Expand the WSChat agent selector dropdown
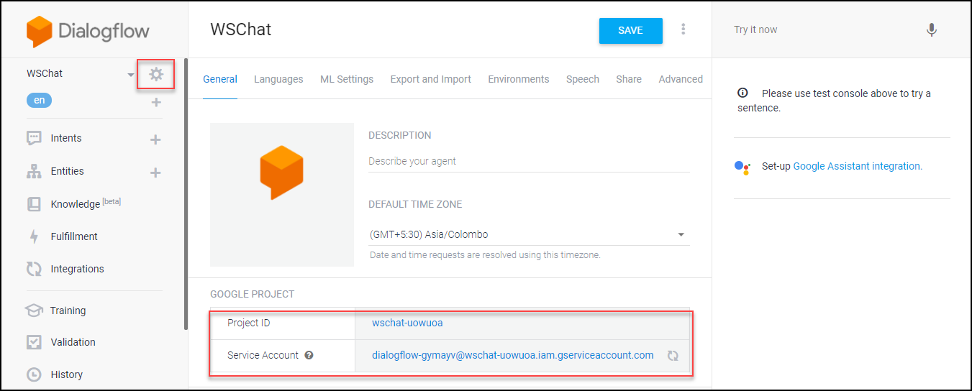Viewport: 972px width, 391px height. (x=130, y=75)
